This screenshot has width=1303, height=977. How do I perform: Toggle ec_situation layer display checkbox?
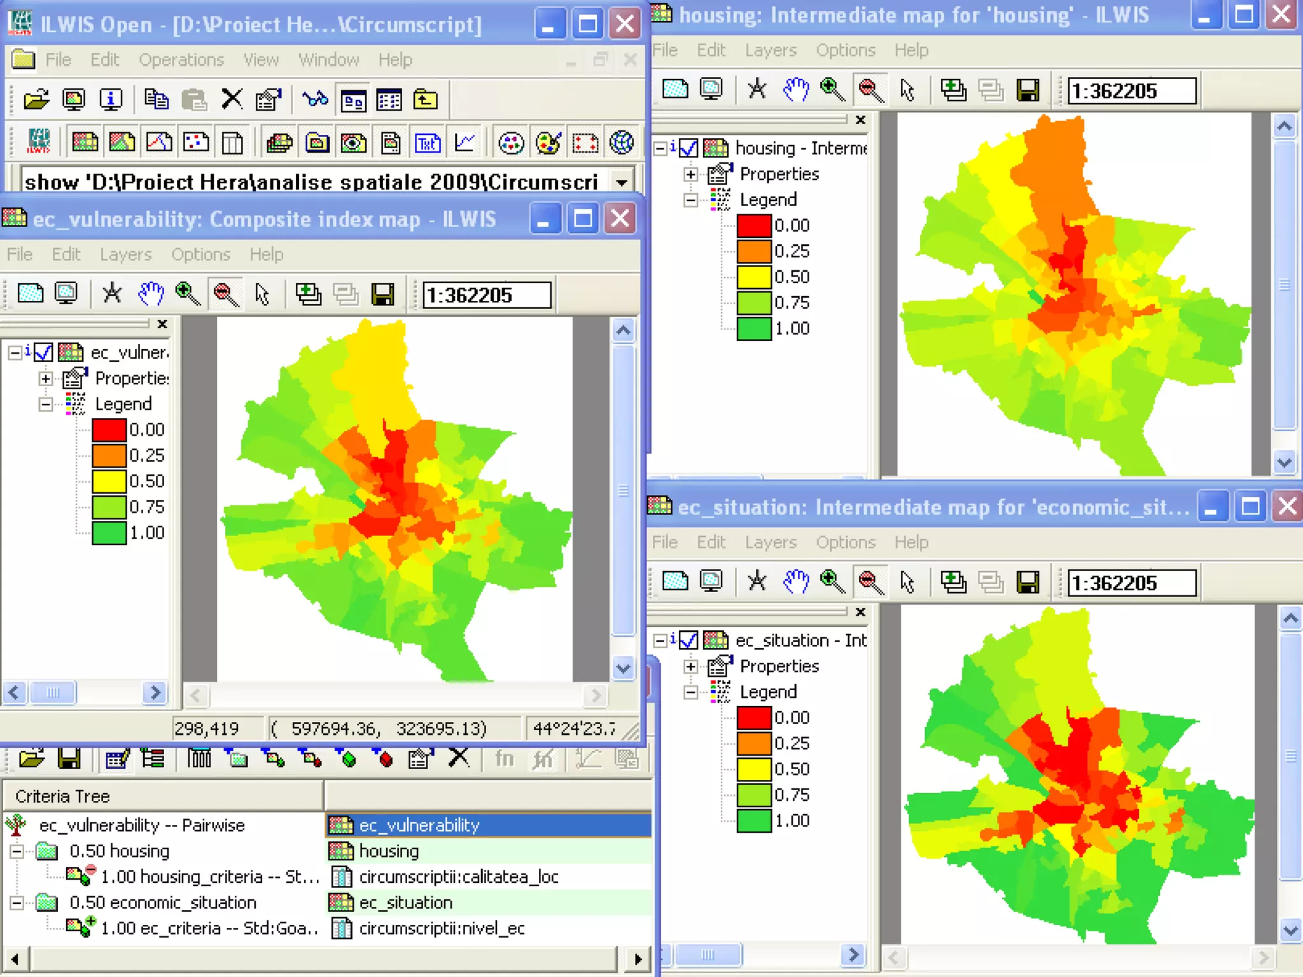(688, 641)
